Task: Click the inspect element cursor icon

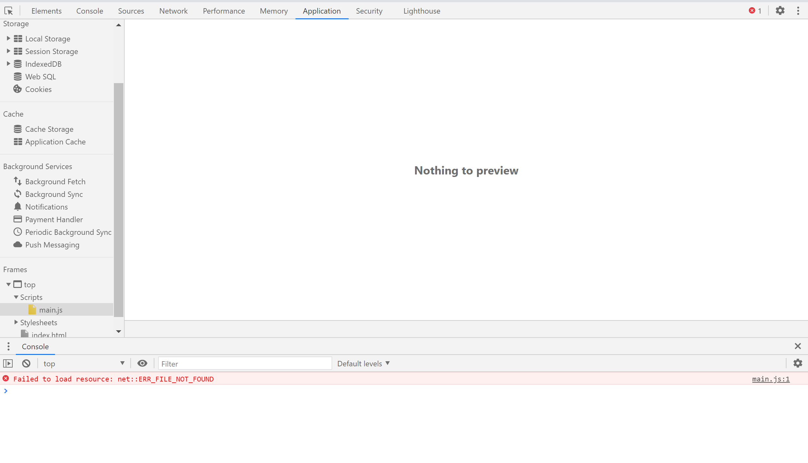Action: [x=9, y=11]
